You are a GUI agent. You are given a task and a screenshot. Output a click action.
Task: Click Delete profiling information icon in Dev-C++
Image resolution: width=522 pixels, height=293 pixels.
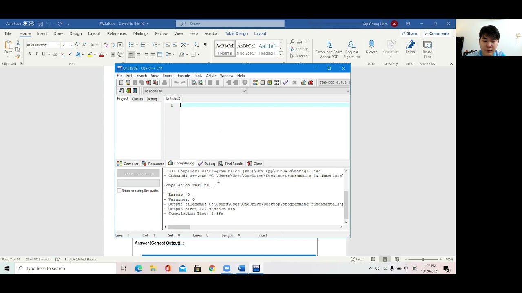pos(311,83)
